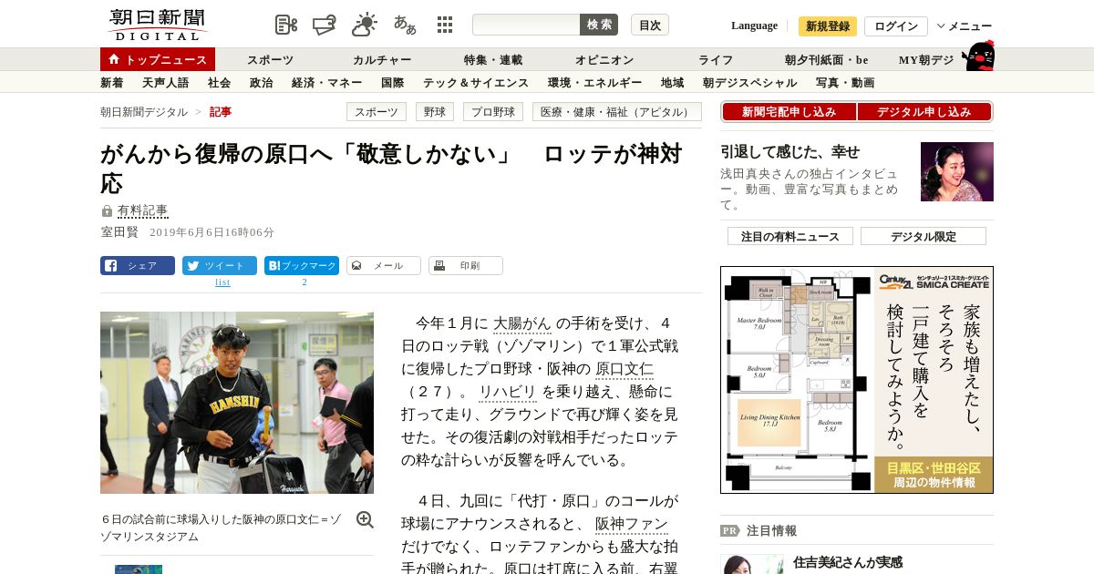1094x574 pixels.
Task: Switch the site Language
Action: 754,26
